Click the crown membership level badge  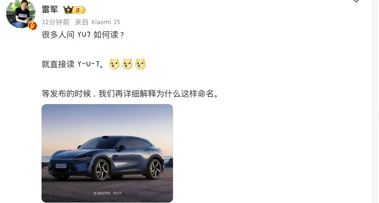74,10
